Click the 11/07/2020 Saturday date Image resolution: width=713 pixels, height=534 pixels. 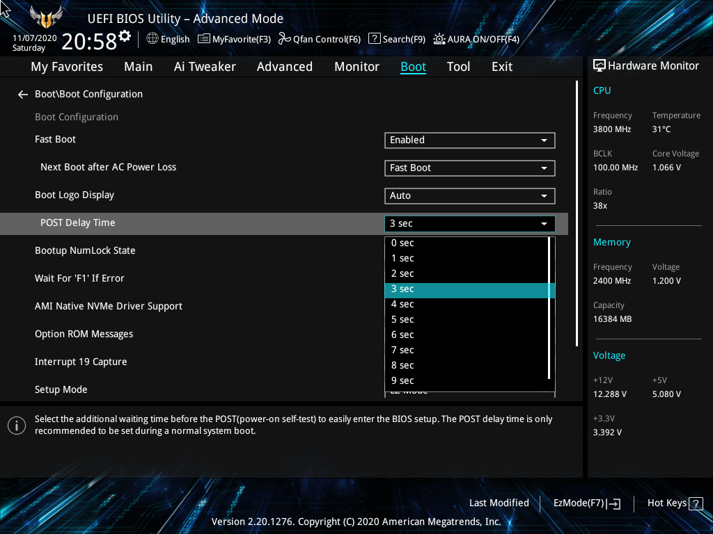pos(34,43)
